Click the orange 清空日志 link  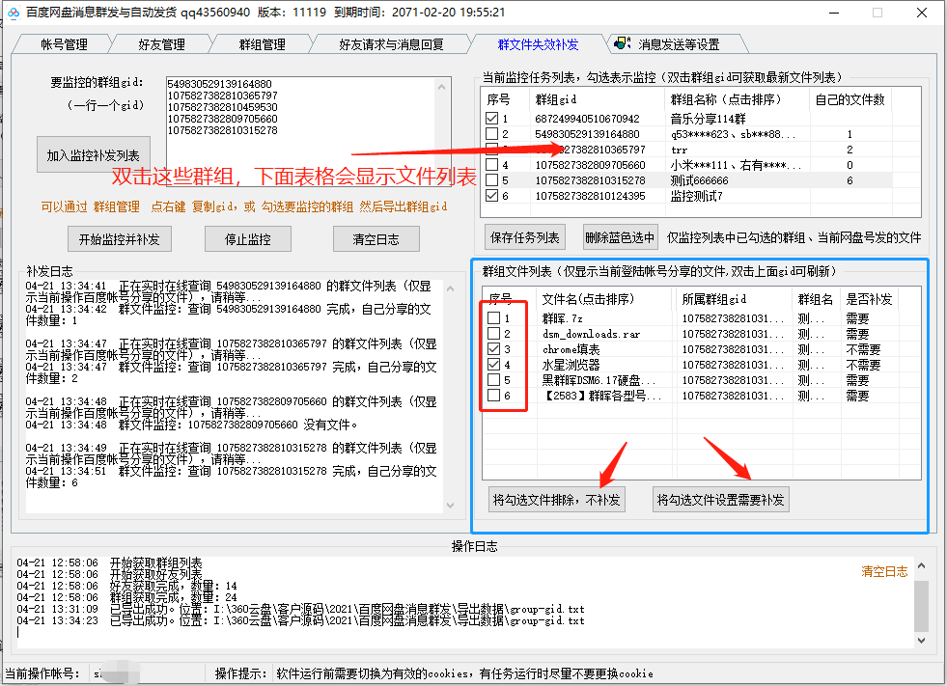(x=883, y=570)
